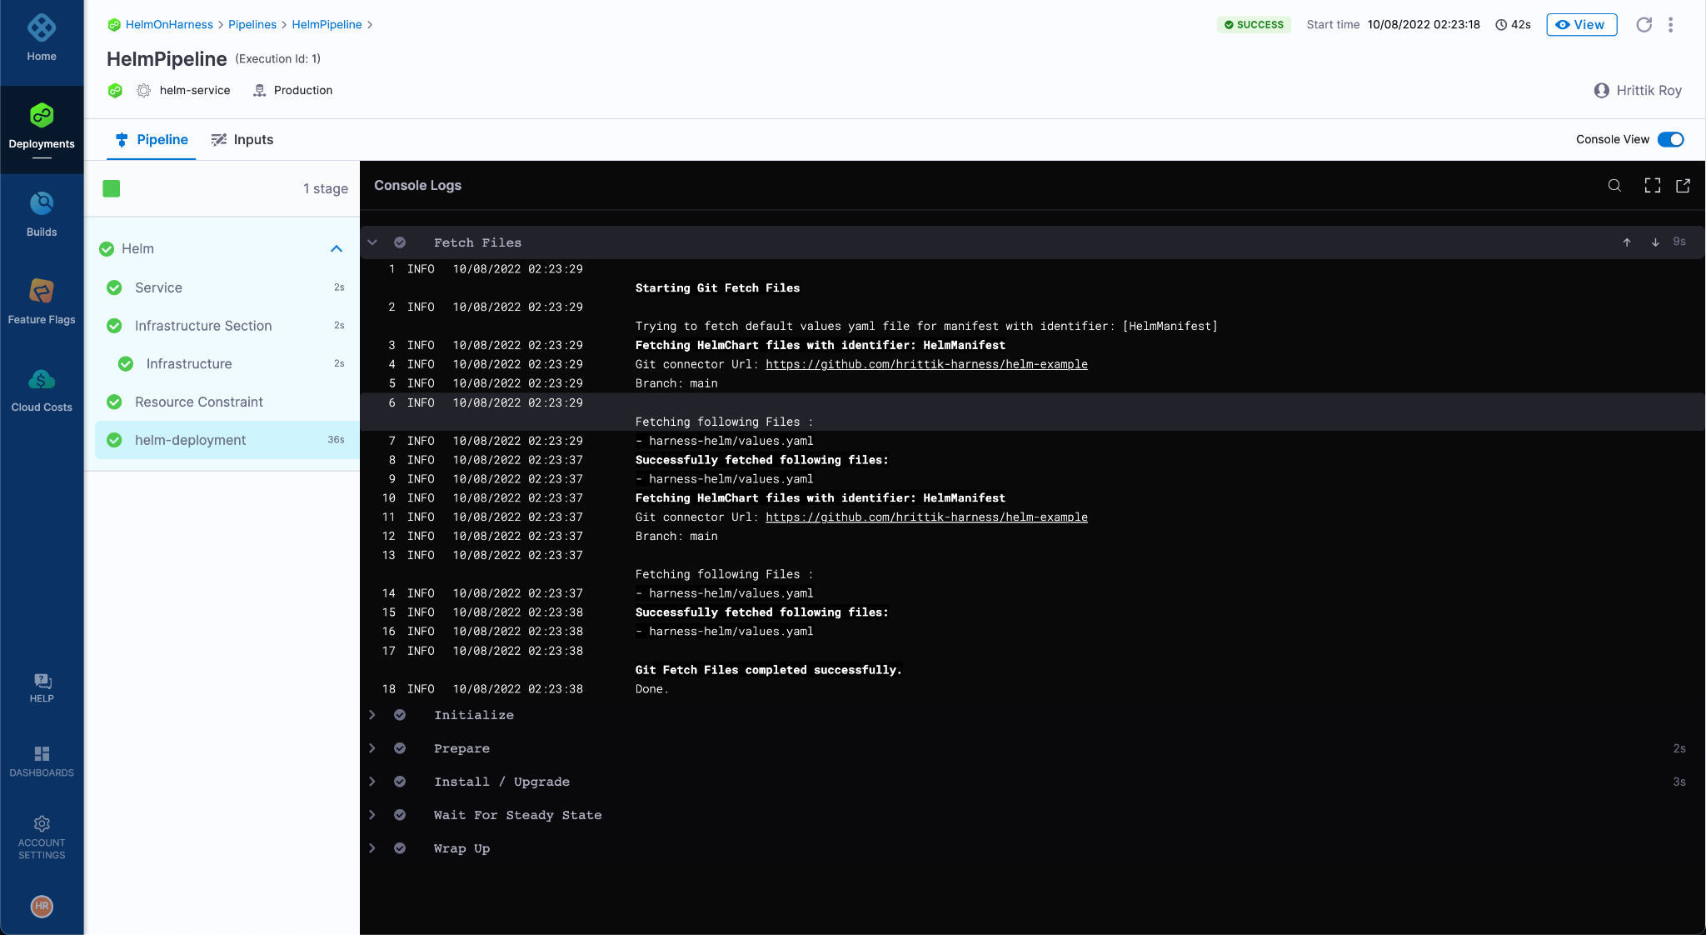Collapse the Helm stage in the sidebar
Viewport: 1706px width, 935px height.
pos(337,248)
